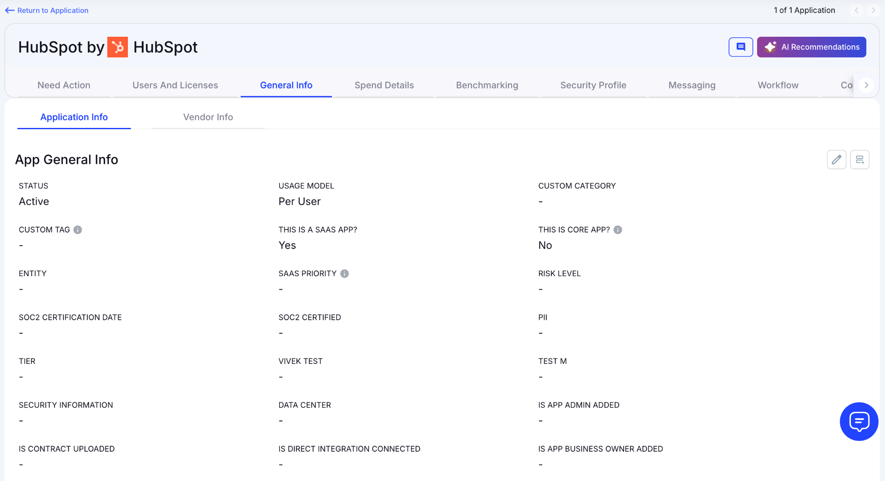This screenshot has width=885, height=481.
Task: Click the AI Recommendations button
Action: point(811,47)
